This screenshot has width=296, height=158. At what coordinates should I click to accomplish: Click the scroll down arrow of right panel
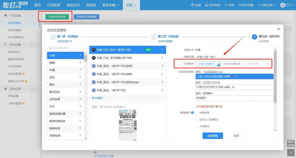pyautogui.click(x=275, y=130)
